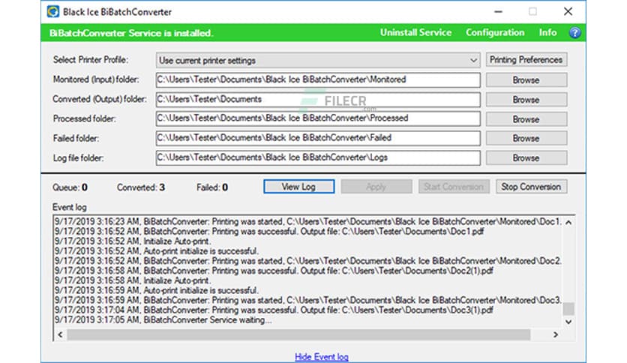
Task: Open Printing Preferences
Action: click(x=526, y=60)
